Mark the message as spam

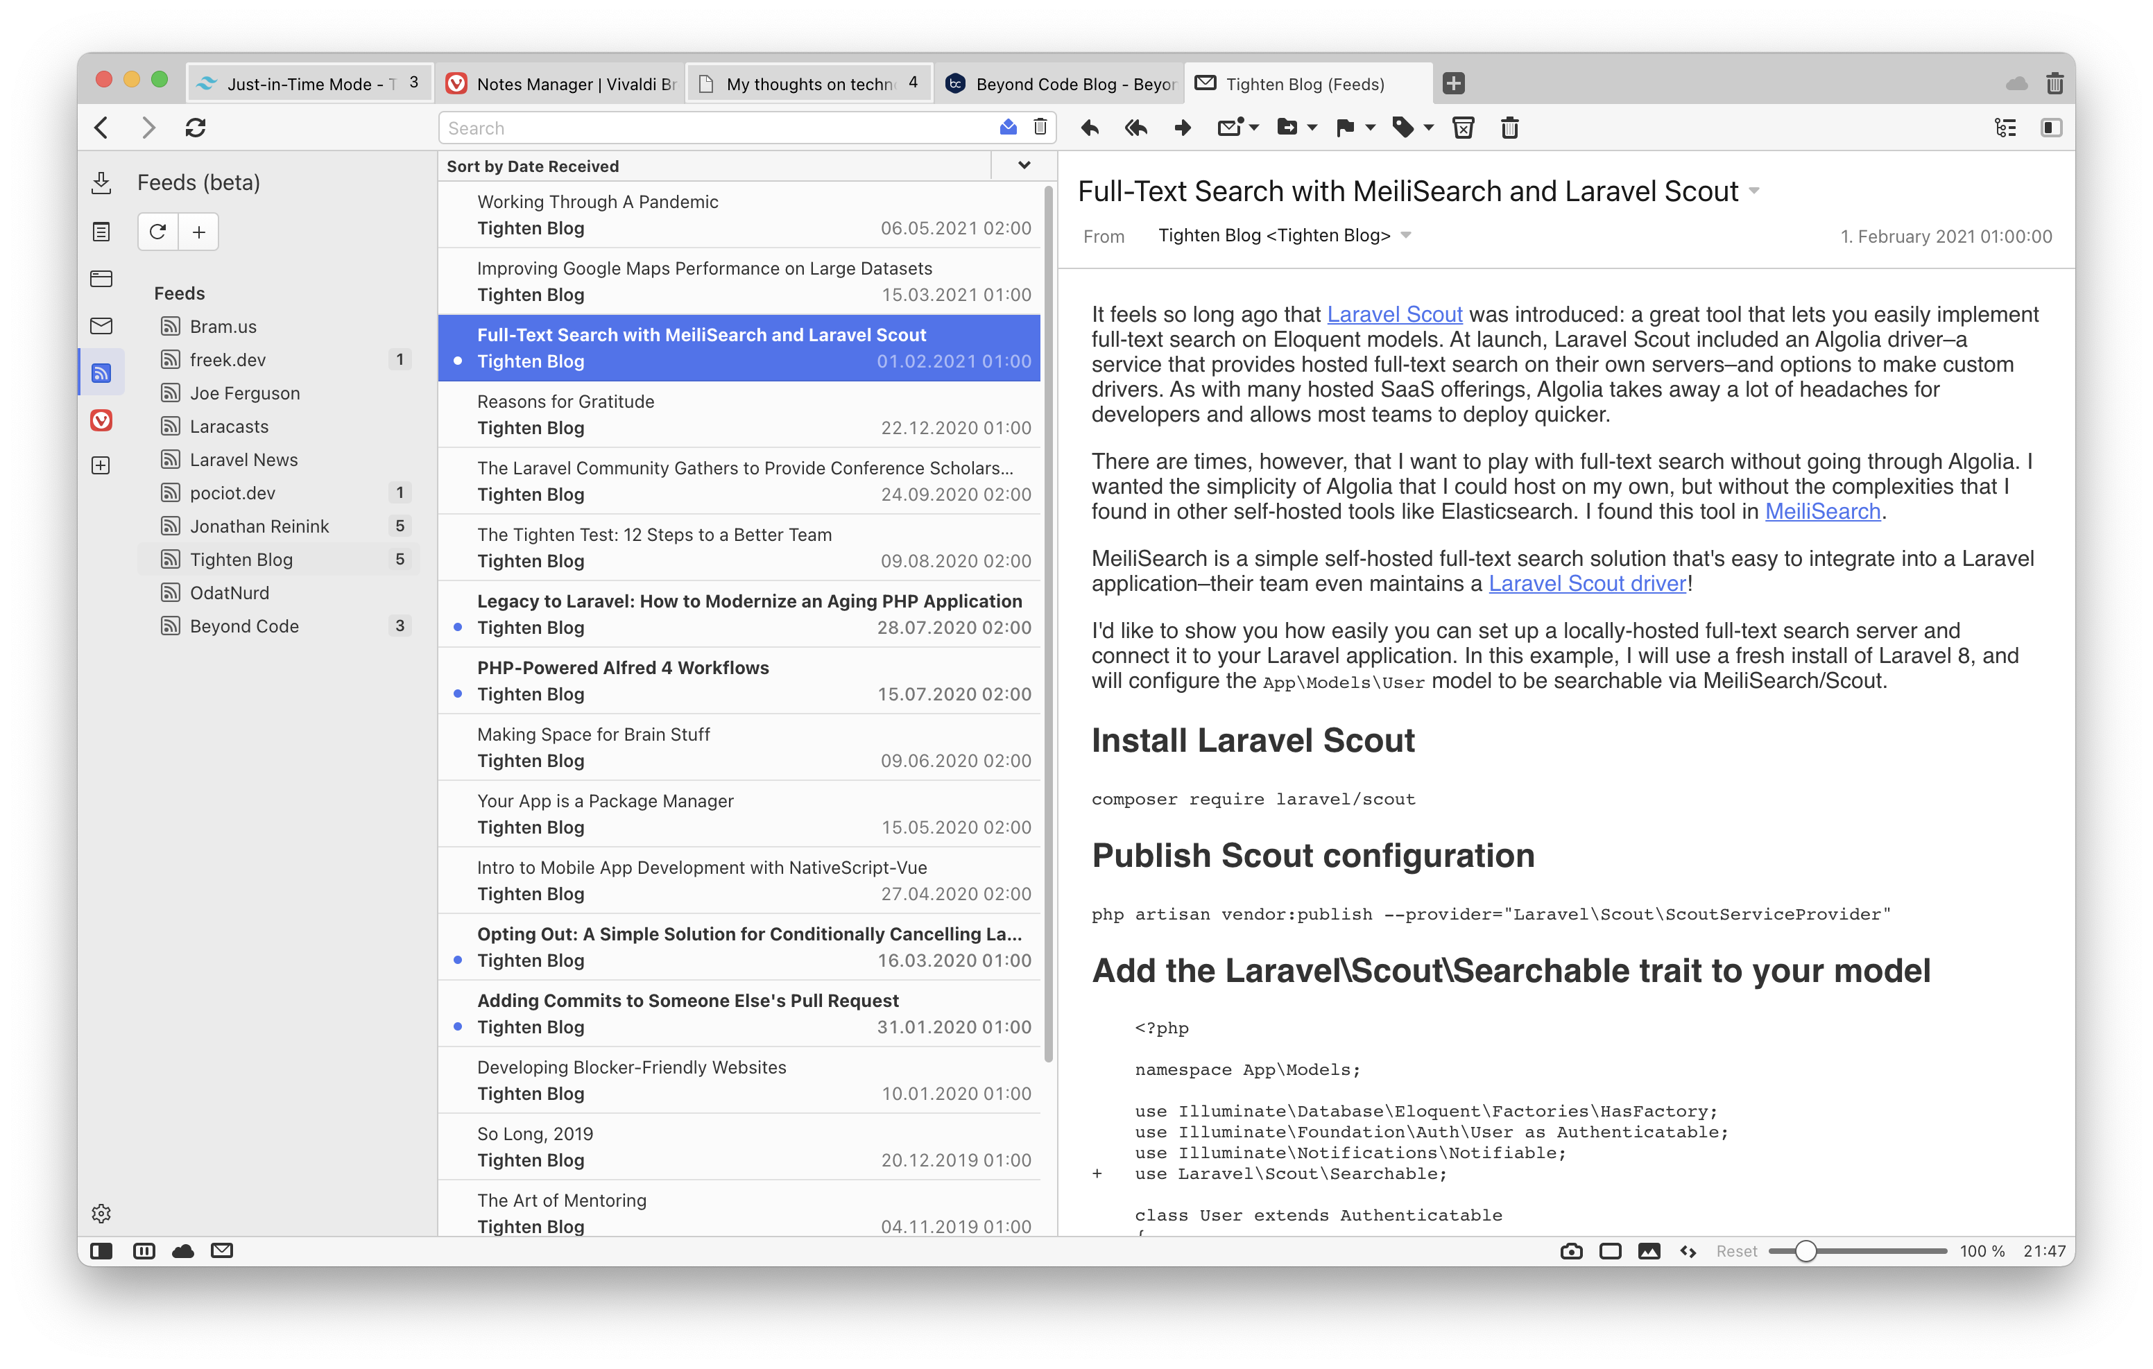1464,128
